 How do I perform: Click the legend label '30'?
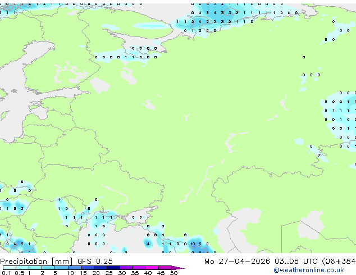click(122, 273)
